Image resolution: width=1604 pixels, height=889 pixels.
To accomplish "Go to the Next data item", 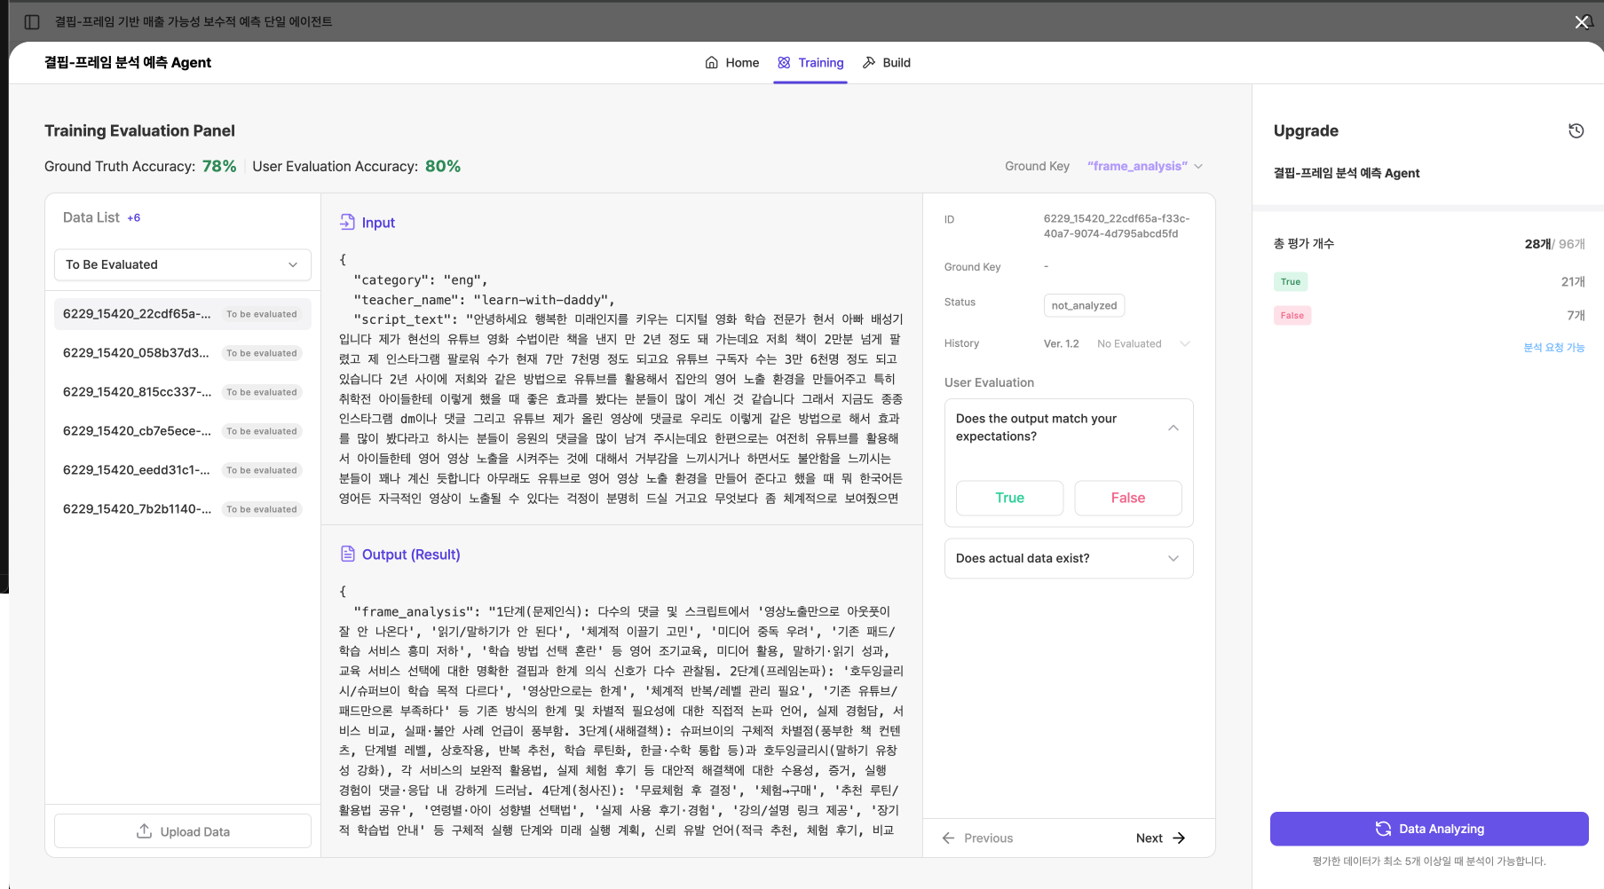I will (1160, 838).
